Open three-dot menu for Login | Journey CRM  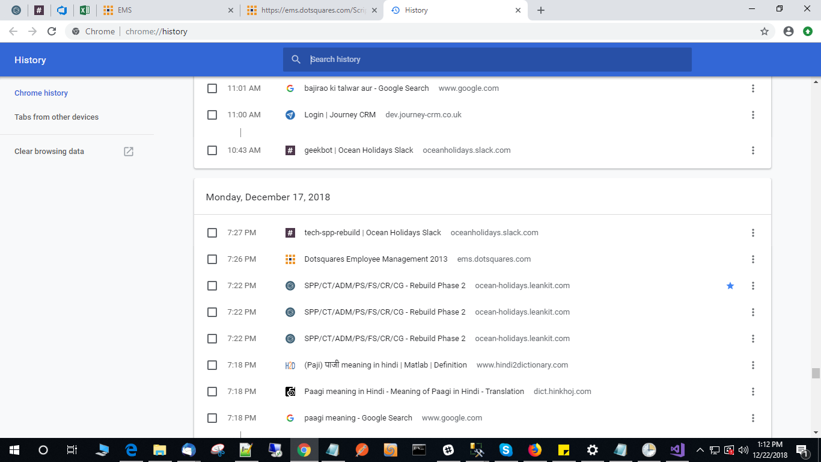point(753,115)
